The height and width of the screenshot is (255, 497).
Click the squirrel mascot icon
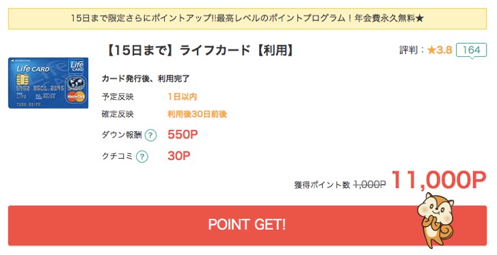436,220
